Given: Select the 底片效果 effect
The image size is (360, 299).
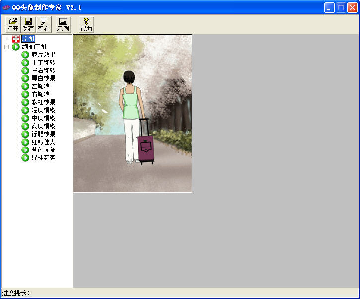Looking at the screenshot, I should point(43,55).
